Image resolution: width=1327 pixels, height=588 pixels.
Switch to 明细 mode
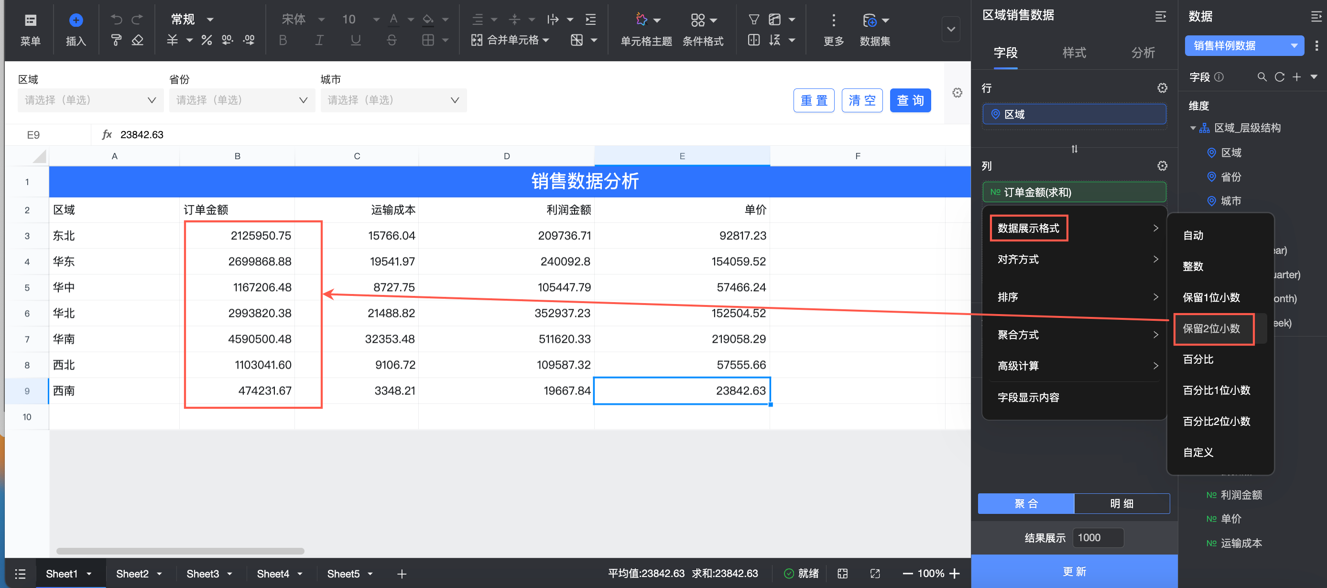click(1121, 503)
